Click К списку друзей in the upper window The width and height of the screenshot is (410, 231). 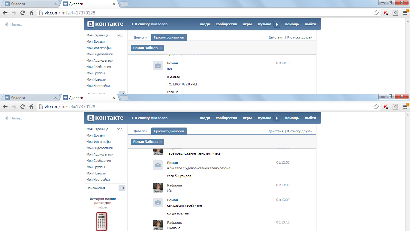[300, 37]
